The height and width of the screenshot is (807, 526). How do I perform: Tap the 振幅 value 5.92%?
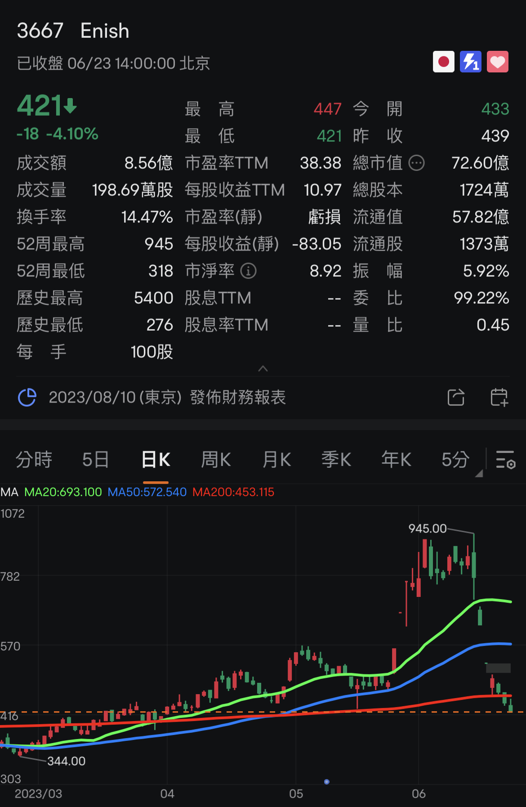click(486, 271)
